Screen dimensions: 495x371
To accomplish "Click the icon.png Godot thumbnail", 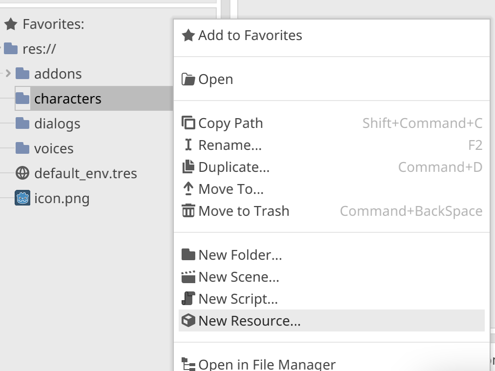I will pos(22,198).
